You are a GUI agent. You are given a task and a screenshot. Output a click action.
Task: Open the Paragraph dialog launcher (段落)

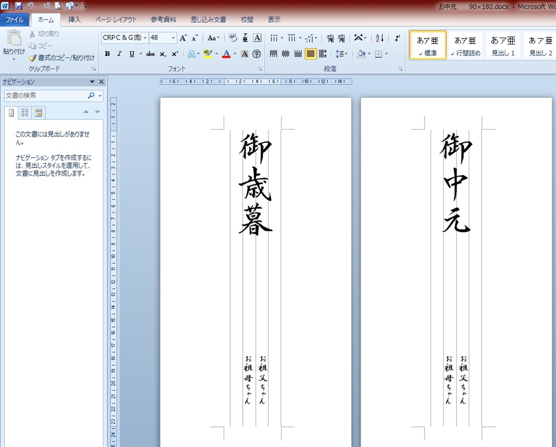pos(400,69)
